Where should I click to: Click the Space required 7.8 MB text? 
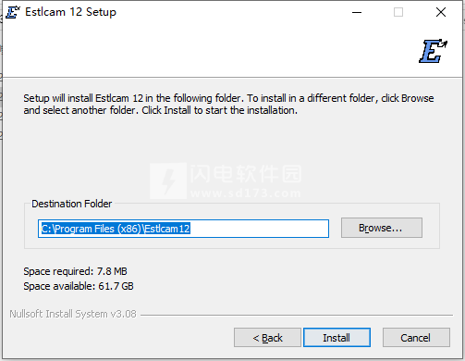click(75, 271)
